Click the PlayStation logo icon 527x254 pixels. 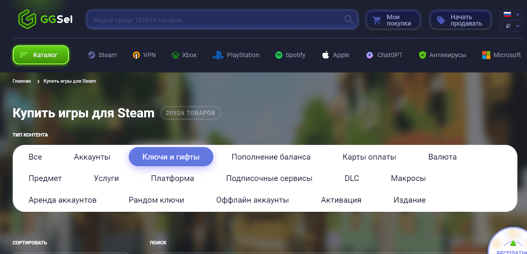pyautogui.click(x=218, y=55)
